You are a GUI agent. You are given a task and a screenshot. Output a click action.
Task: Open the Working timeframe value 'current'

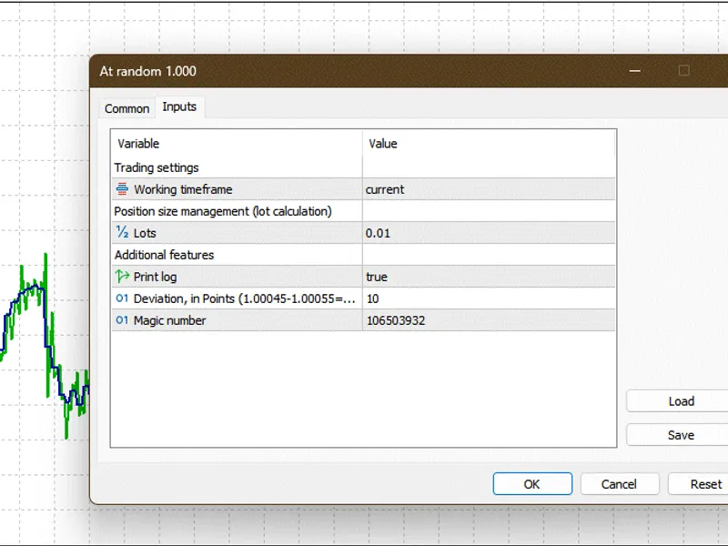pyautogui.click(x=489, y=189)
